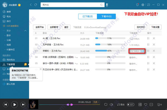Select 付费专区 under 更多
The height and width of the screenshot is (110, 167).
pos(11,50)
